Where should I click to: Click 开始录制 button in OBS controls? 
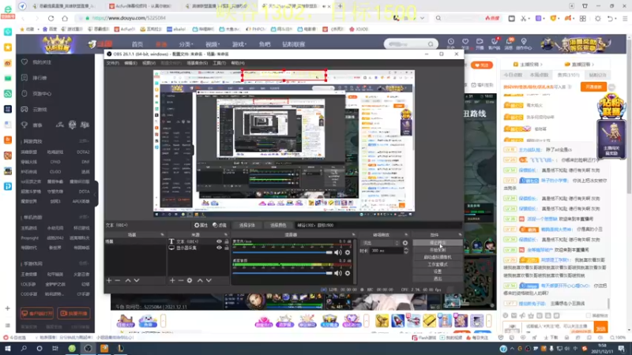[x=438, y=250]
